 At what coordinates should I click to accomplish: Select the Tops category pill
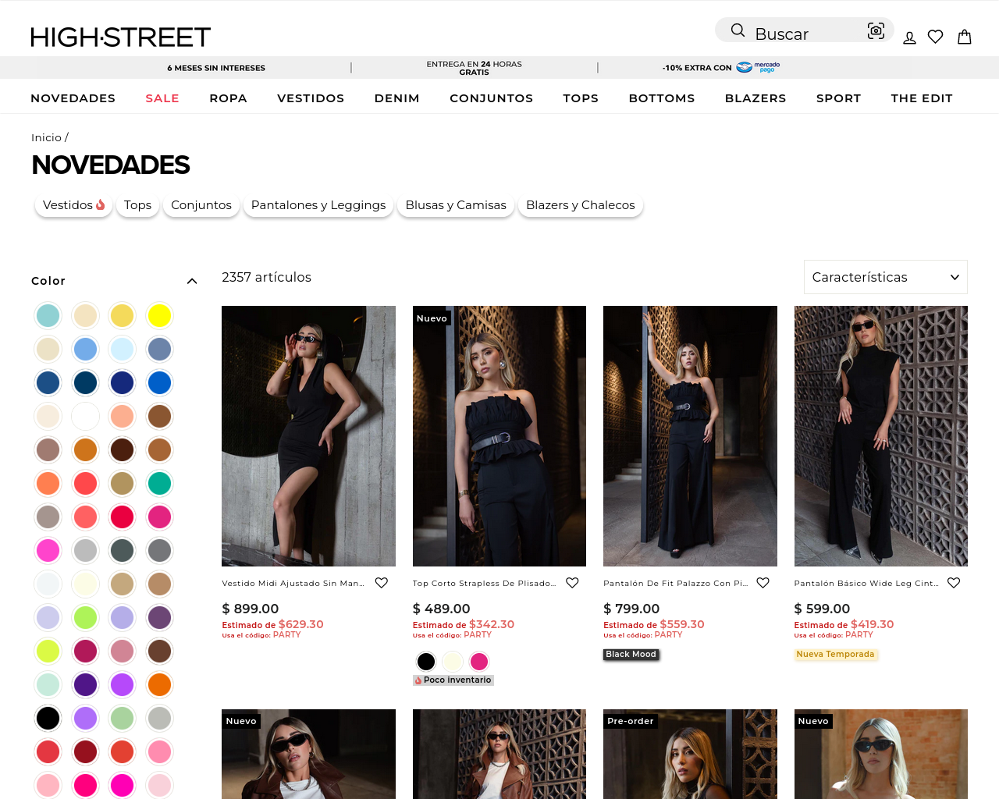click(x=137, y=205)
